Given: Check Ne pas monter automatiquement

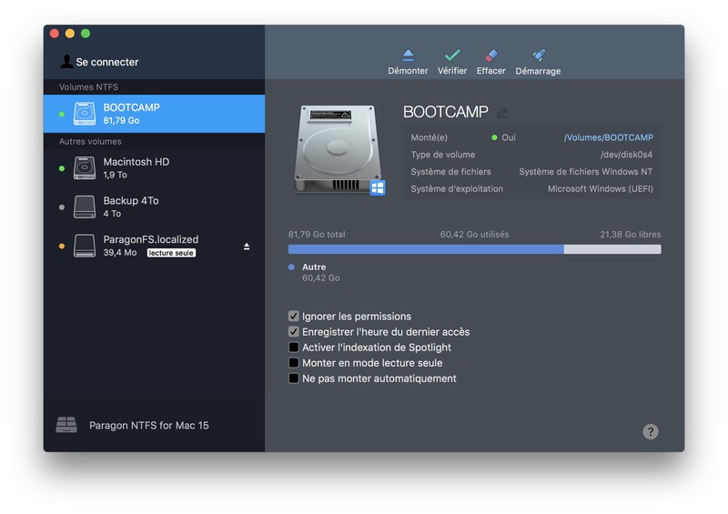Looking at the screenshot, I should pyautogui.click(x=293, y=378).
